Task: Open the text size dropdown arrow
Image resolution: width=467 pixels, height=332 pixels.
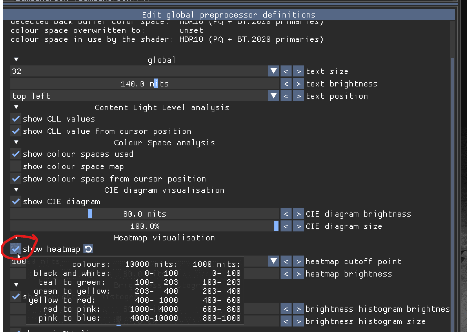Action: coord(274,71)
